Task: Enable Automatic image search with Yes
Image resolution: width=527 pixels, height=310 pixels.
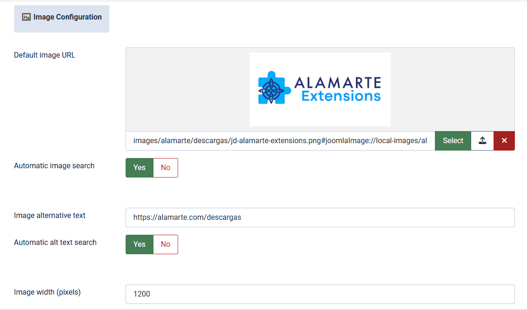Action: pos(140,168)
